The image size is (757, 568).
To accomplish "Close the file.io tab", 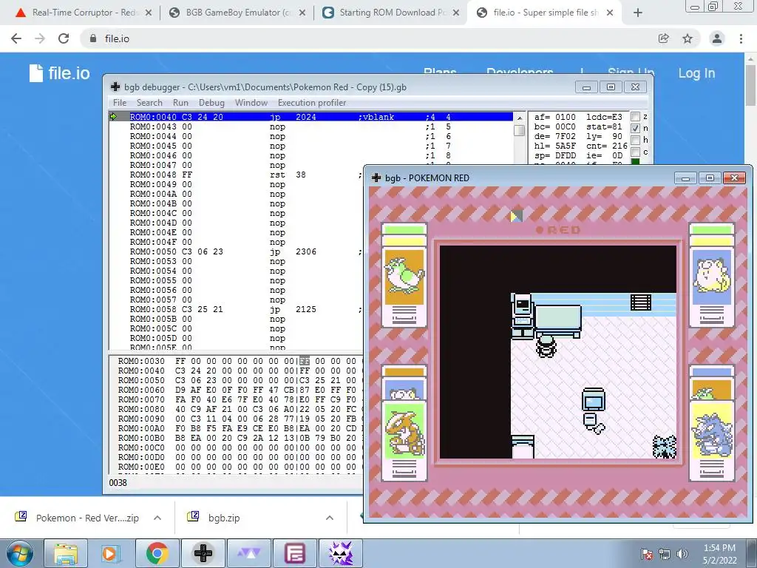I will click(610, 13).
